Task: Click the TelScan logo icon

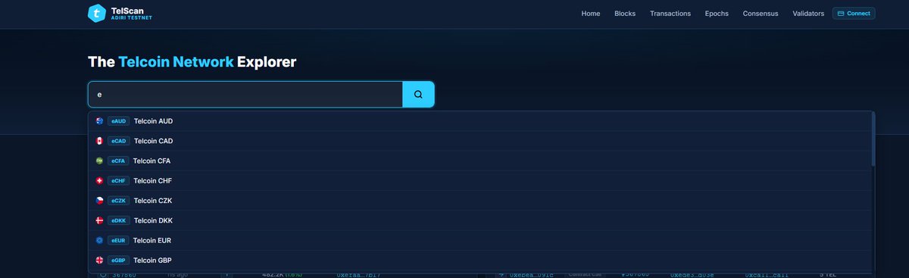Action: coord(97,13)
